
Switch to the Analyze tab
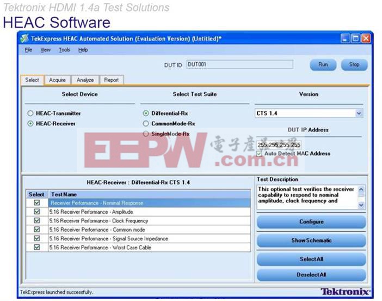pos(85,80)
